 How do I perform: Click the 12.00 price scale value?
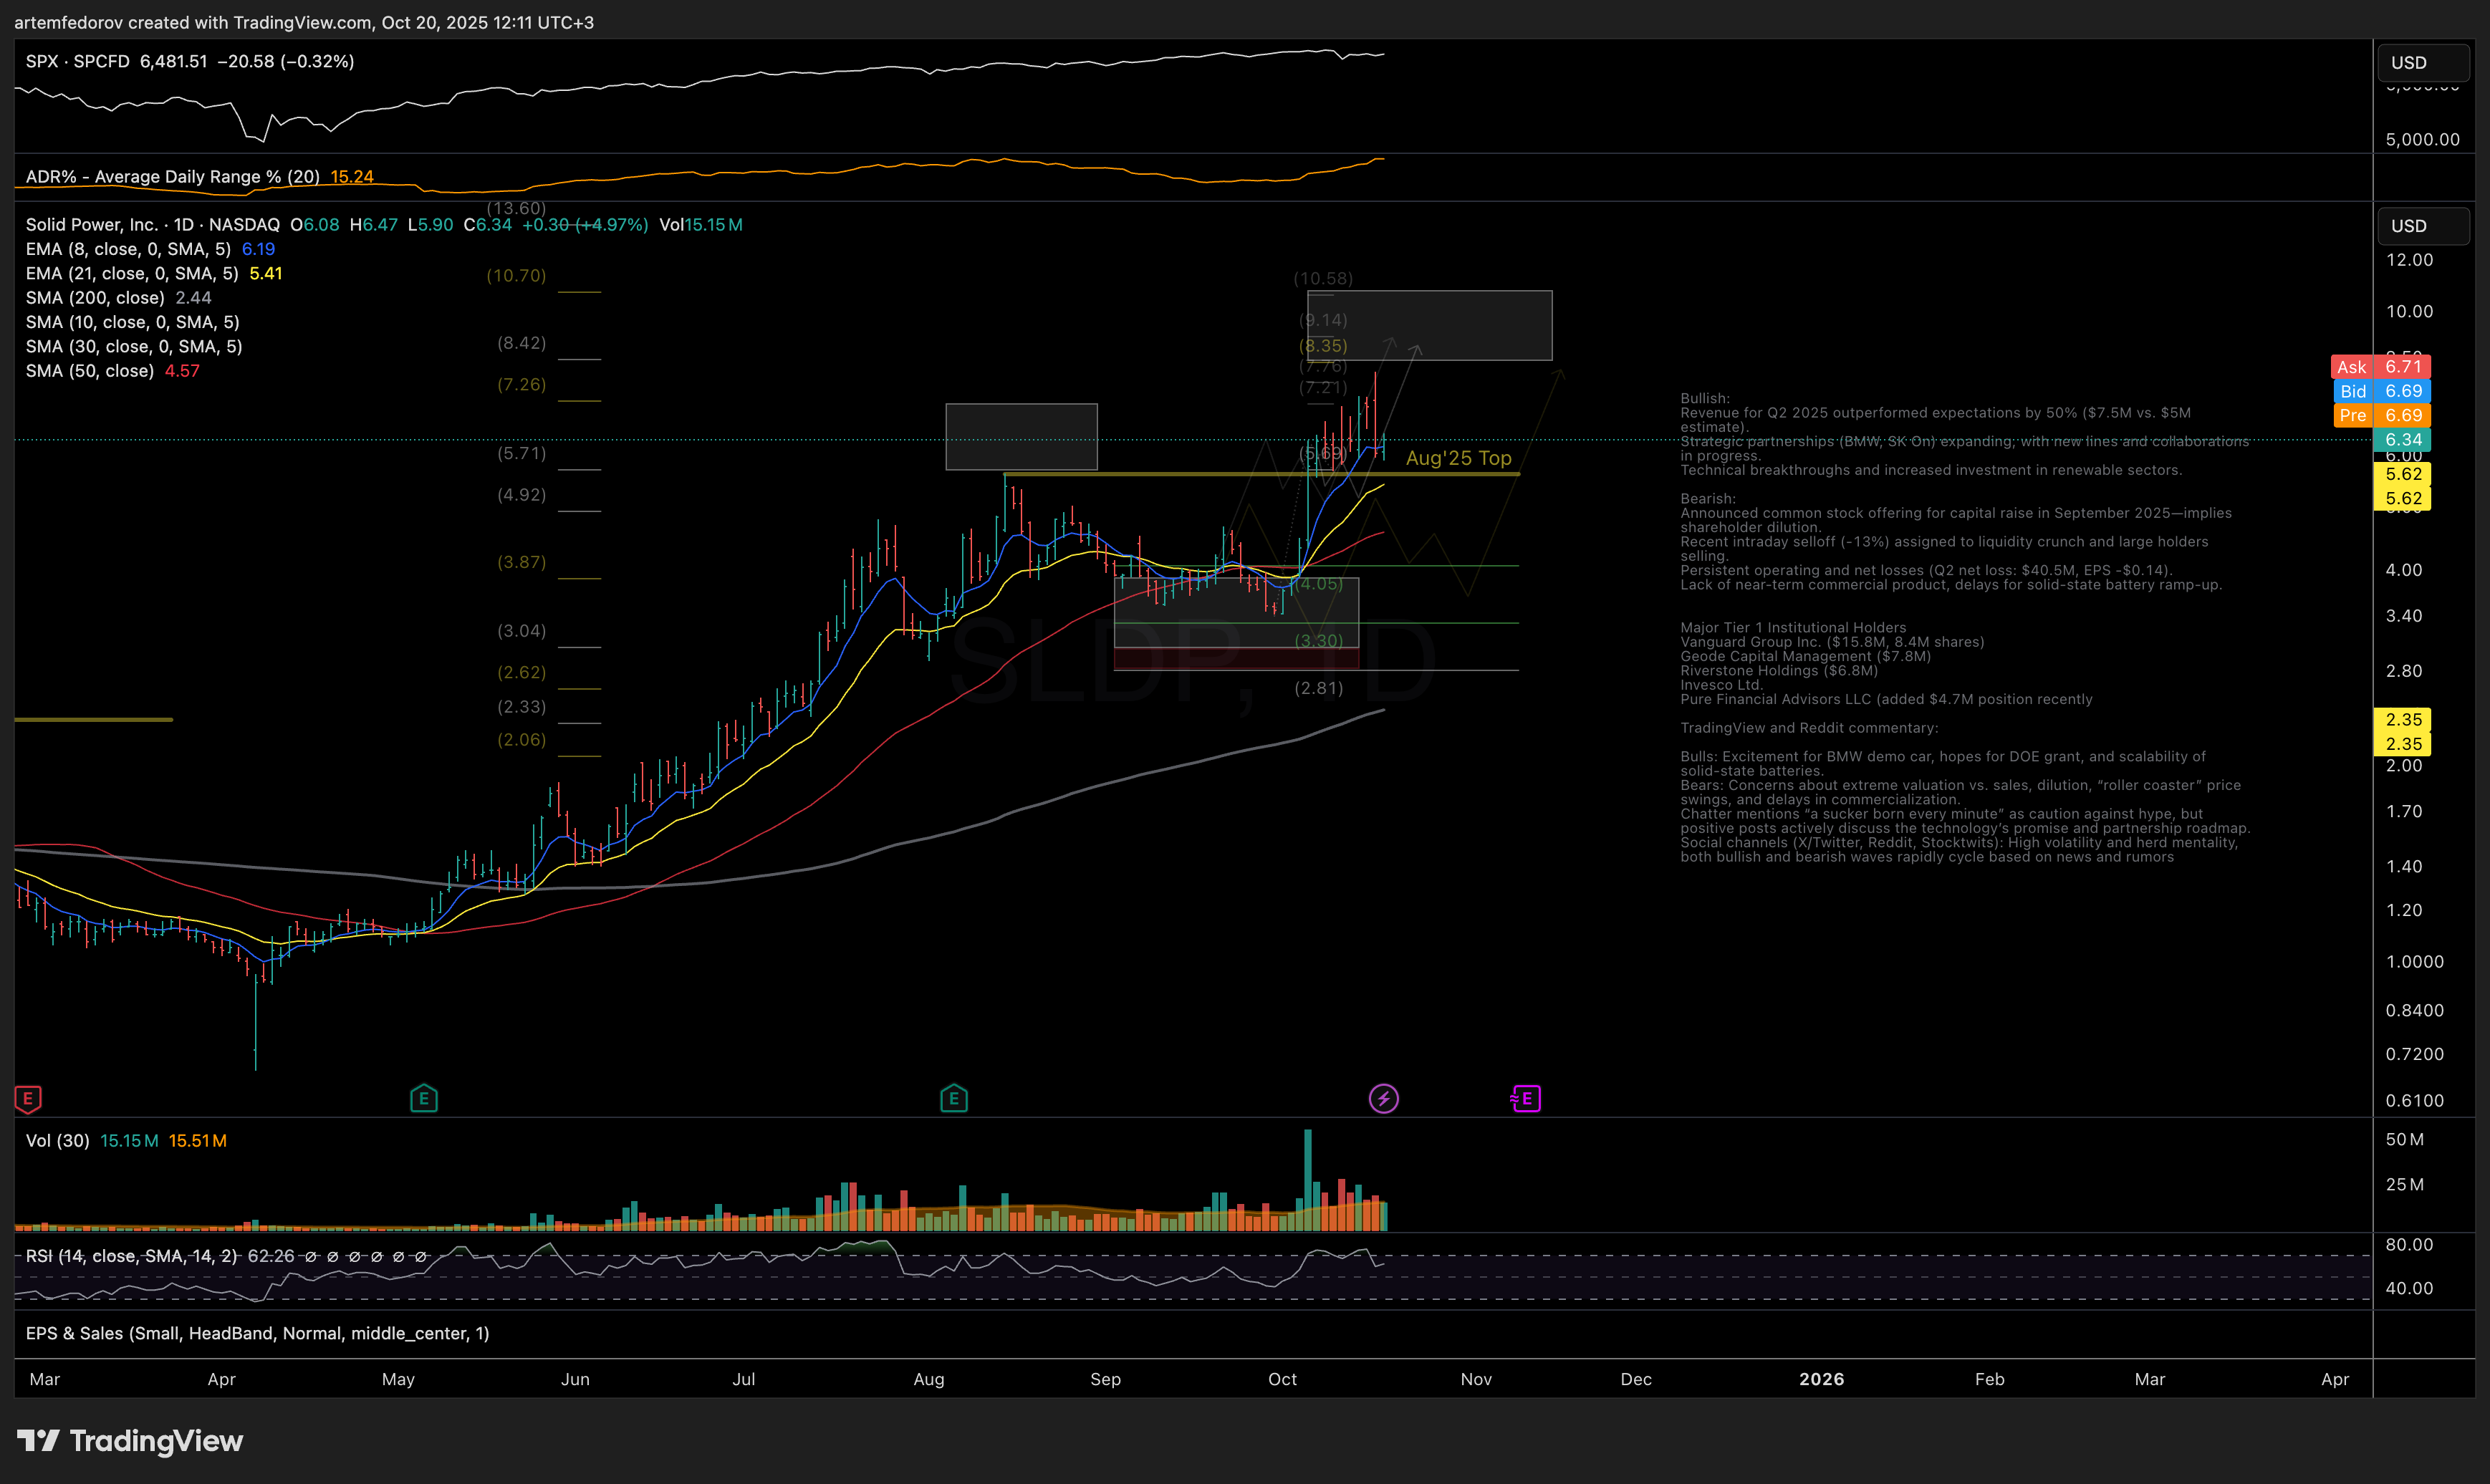click(x=2410, y=260)
